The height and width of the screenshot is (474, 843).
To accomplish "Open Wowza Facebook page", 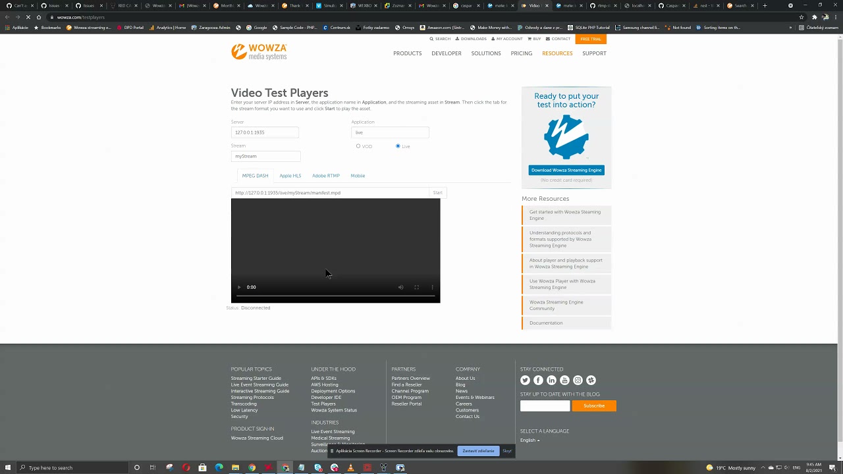I will (x=538, y=380).
